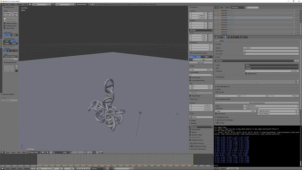The image size is (302, 170).
Task: Open the Playback menu in Timeline
Action: tap(26, 169)
